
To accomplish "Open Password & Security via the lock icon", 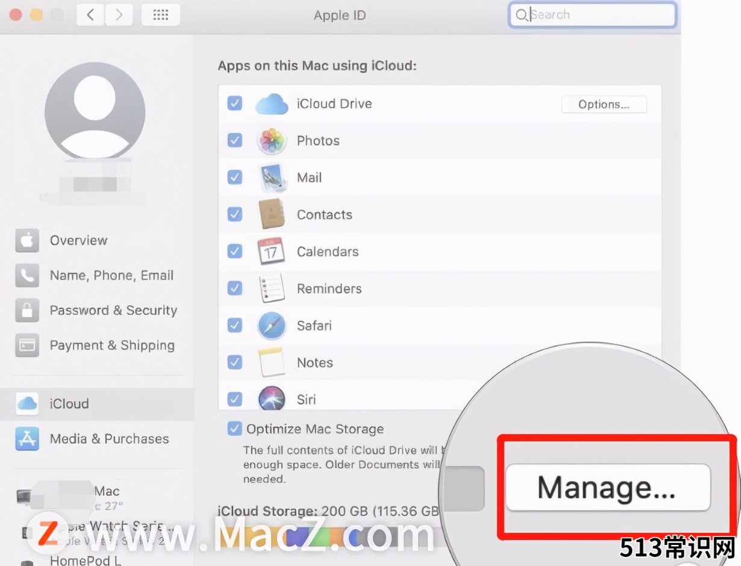I will (x=27, y=310).
